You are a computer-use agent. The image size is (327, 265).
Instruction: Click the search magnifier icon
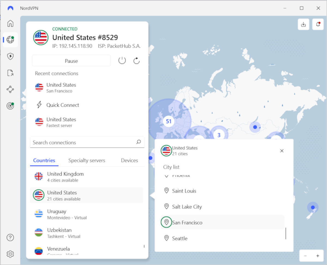(139, 142)
